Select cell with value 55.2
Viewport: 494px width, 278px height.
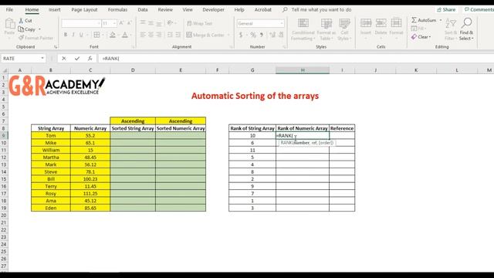(90, 136)
